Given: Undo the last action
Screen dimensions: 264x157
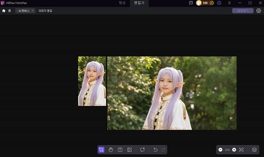Looking at the screenshot, I should pos(155,150).
